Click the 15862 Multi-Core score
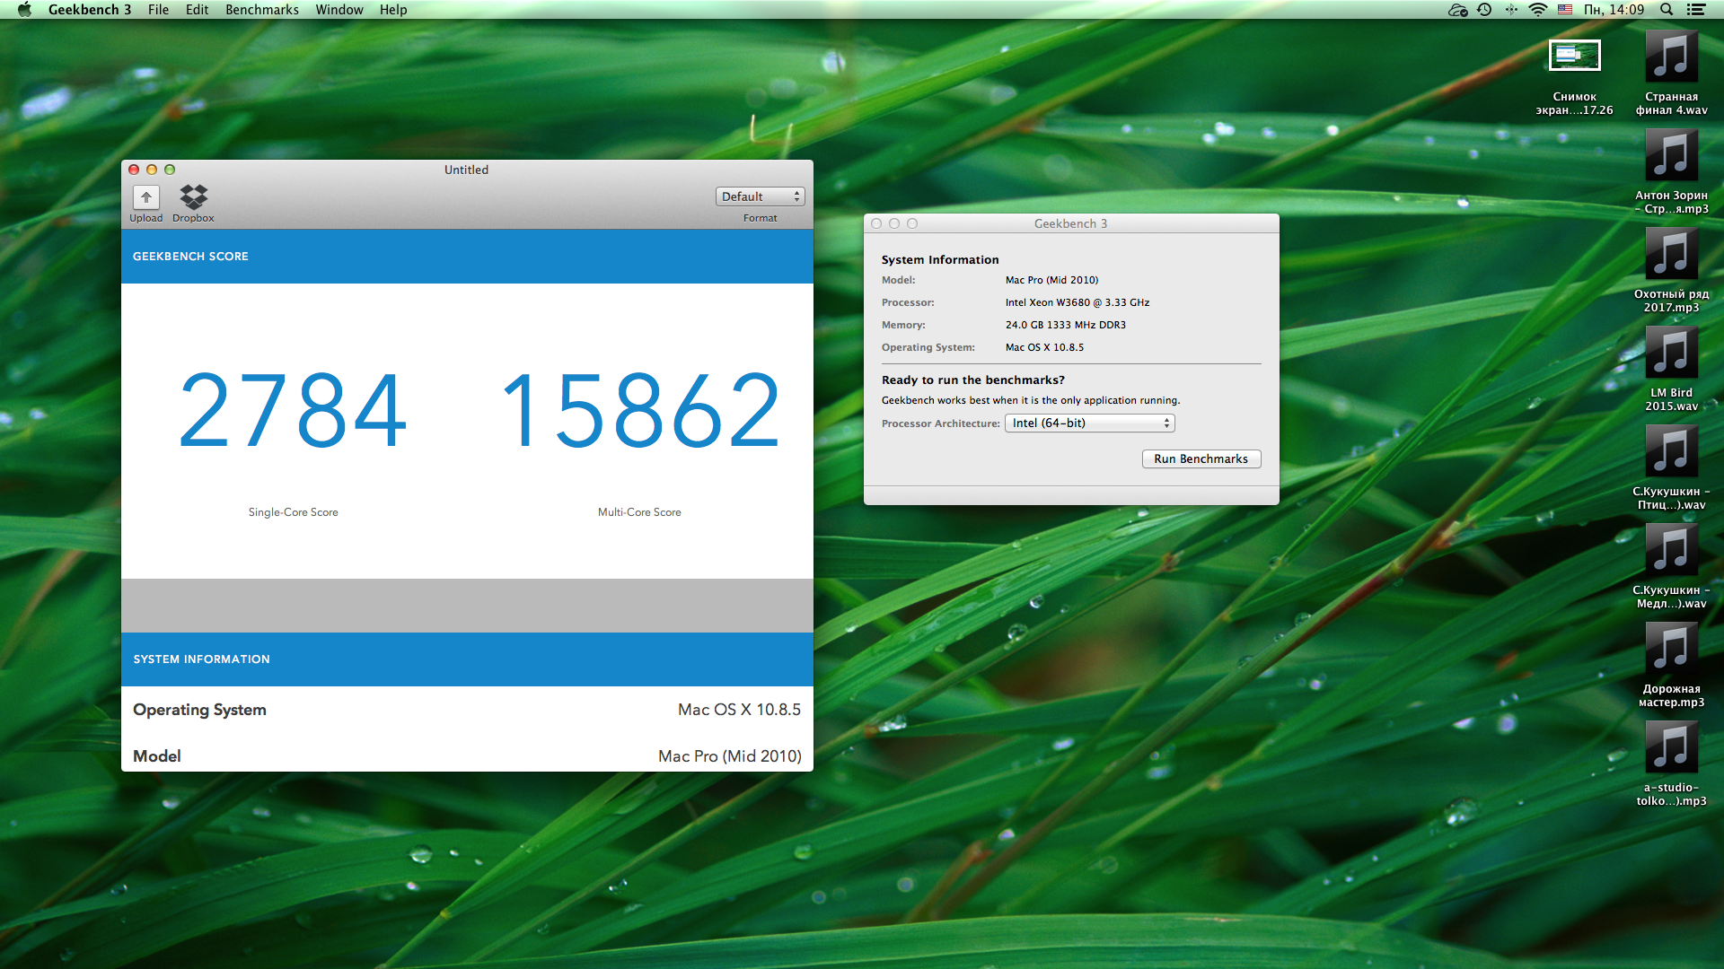Image resolution: width=1724 pixels, height=969 pixels. [x=639, y=411]
